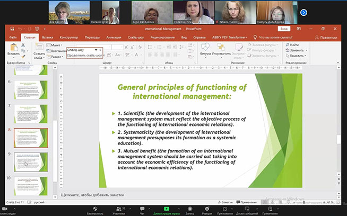Open the Фигуры shapes gallery

coord(205,50)
